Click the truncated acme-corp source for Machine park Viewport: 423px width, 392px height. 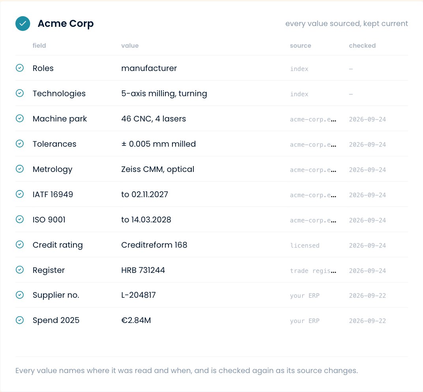(313, 119)
